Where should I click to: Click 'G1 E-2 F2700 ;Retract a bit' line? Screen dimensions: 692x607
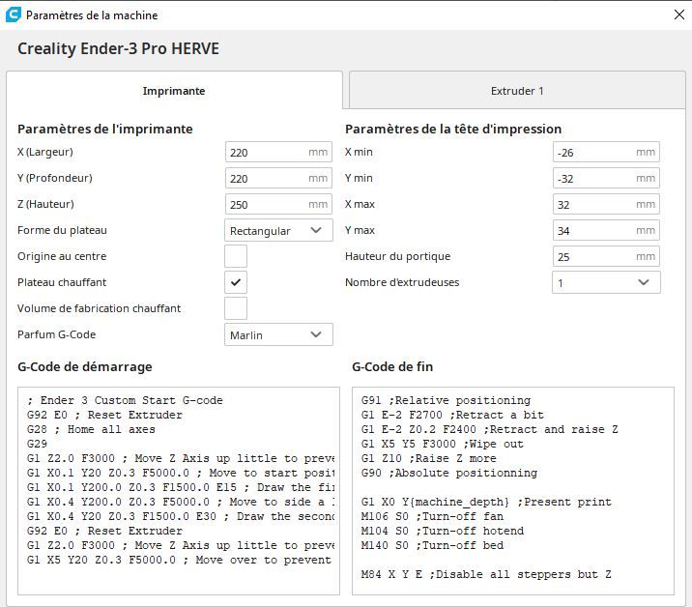point(452,415)
